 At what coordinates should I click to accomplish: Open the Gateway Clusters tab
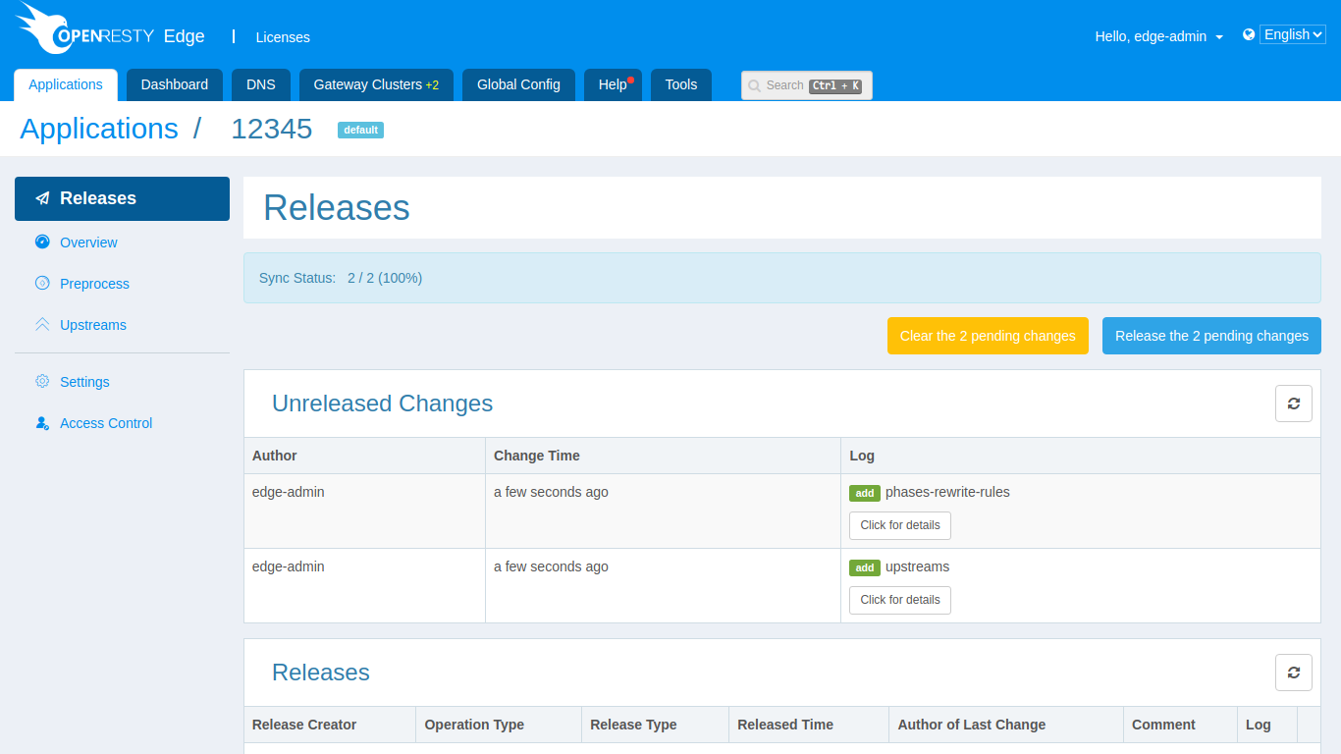point(376,84)
